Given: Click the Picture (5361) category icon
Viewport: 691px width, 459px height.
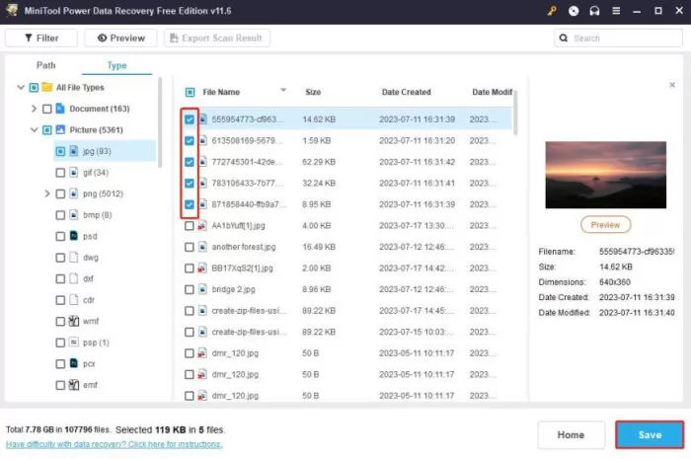Looking at the screenshot, I should coord(60,129).
